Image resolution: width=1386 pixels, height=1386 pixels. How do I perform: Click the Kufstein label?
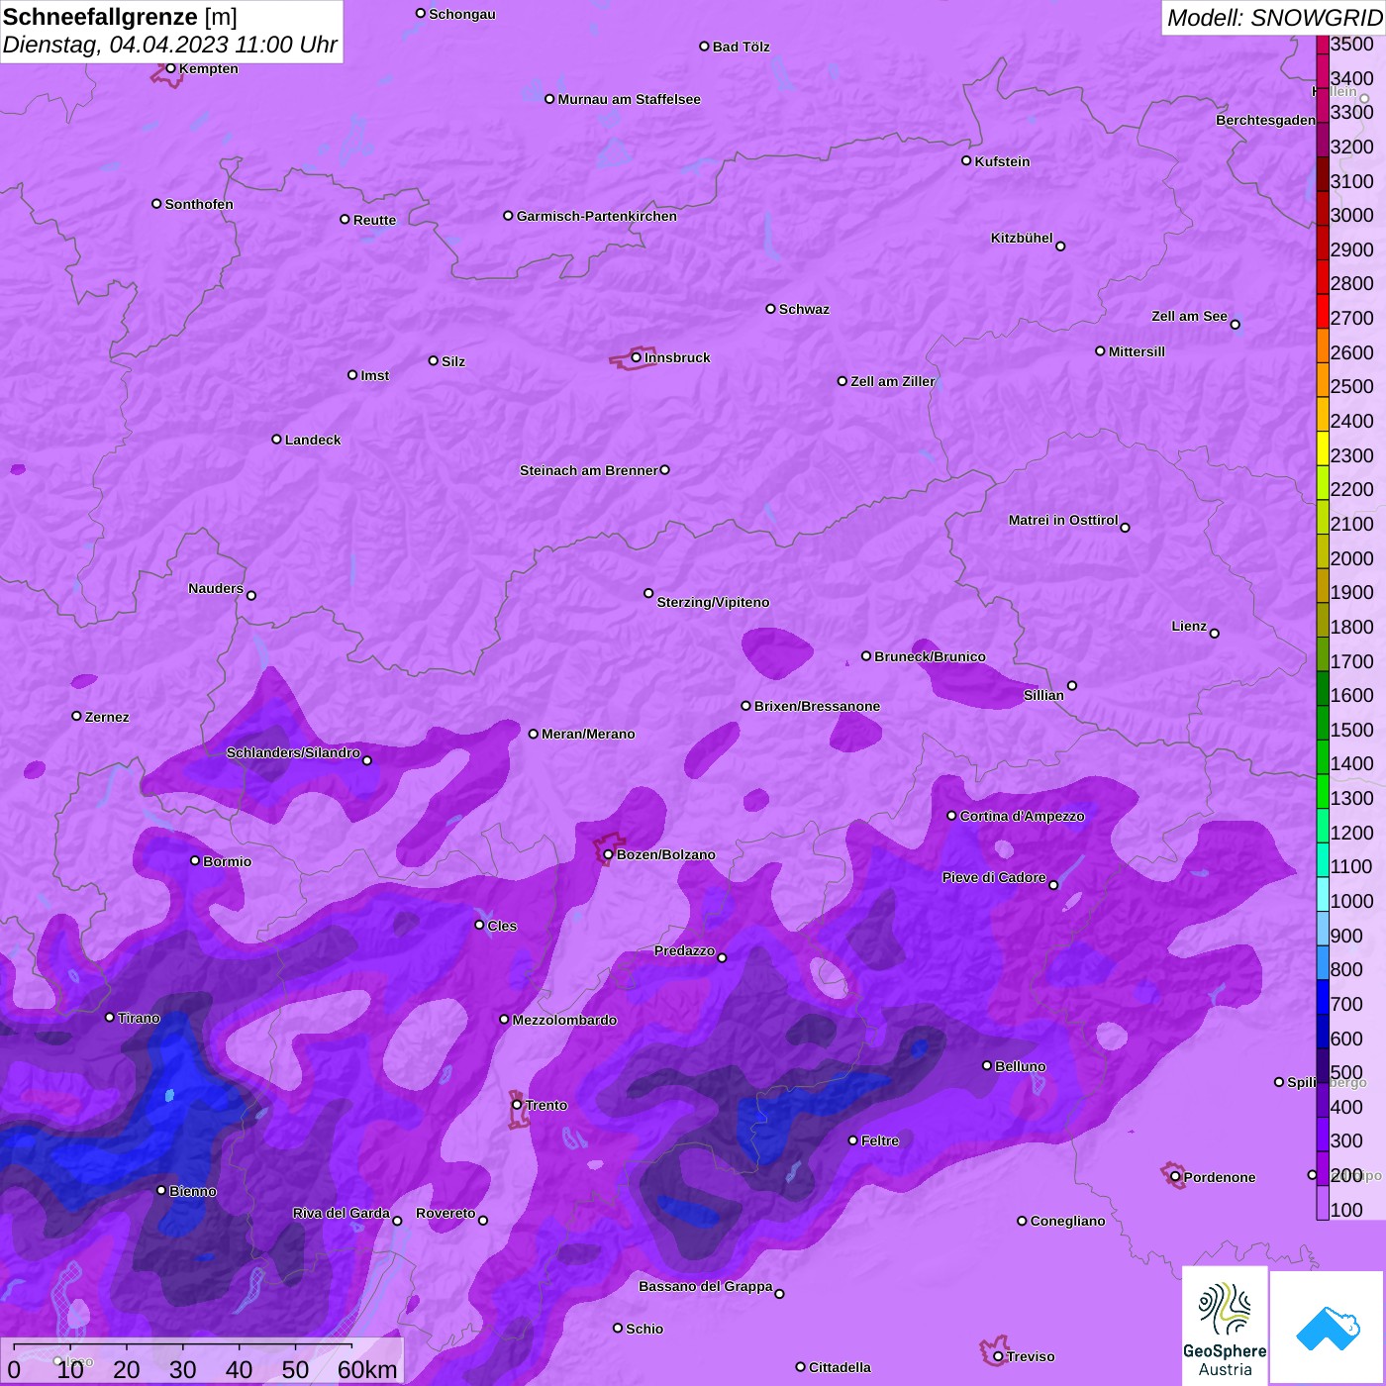1002,161
